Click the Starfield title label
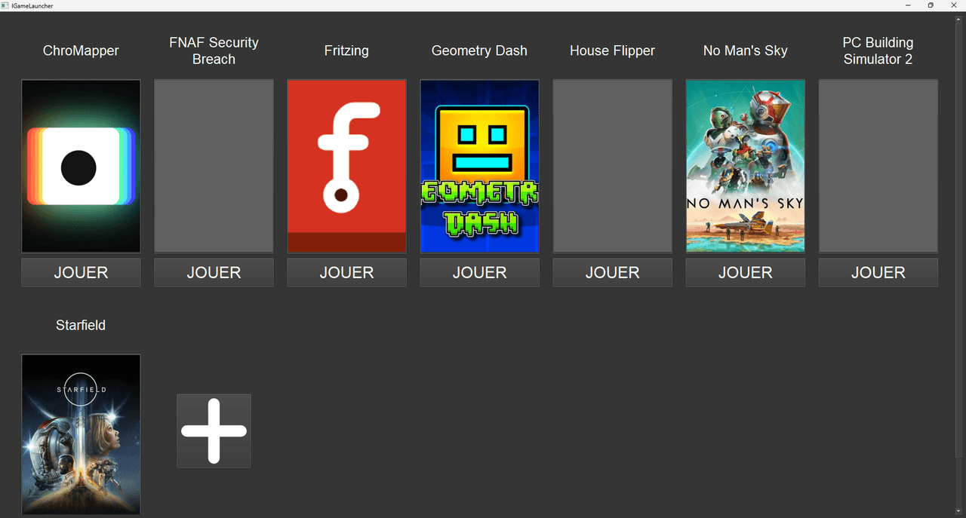The height and width of the screenshot is (518, 966). pos(81,326)
